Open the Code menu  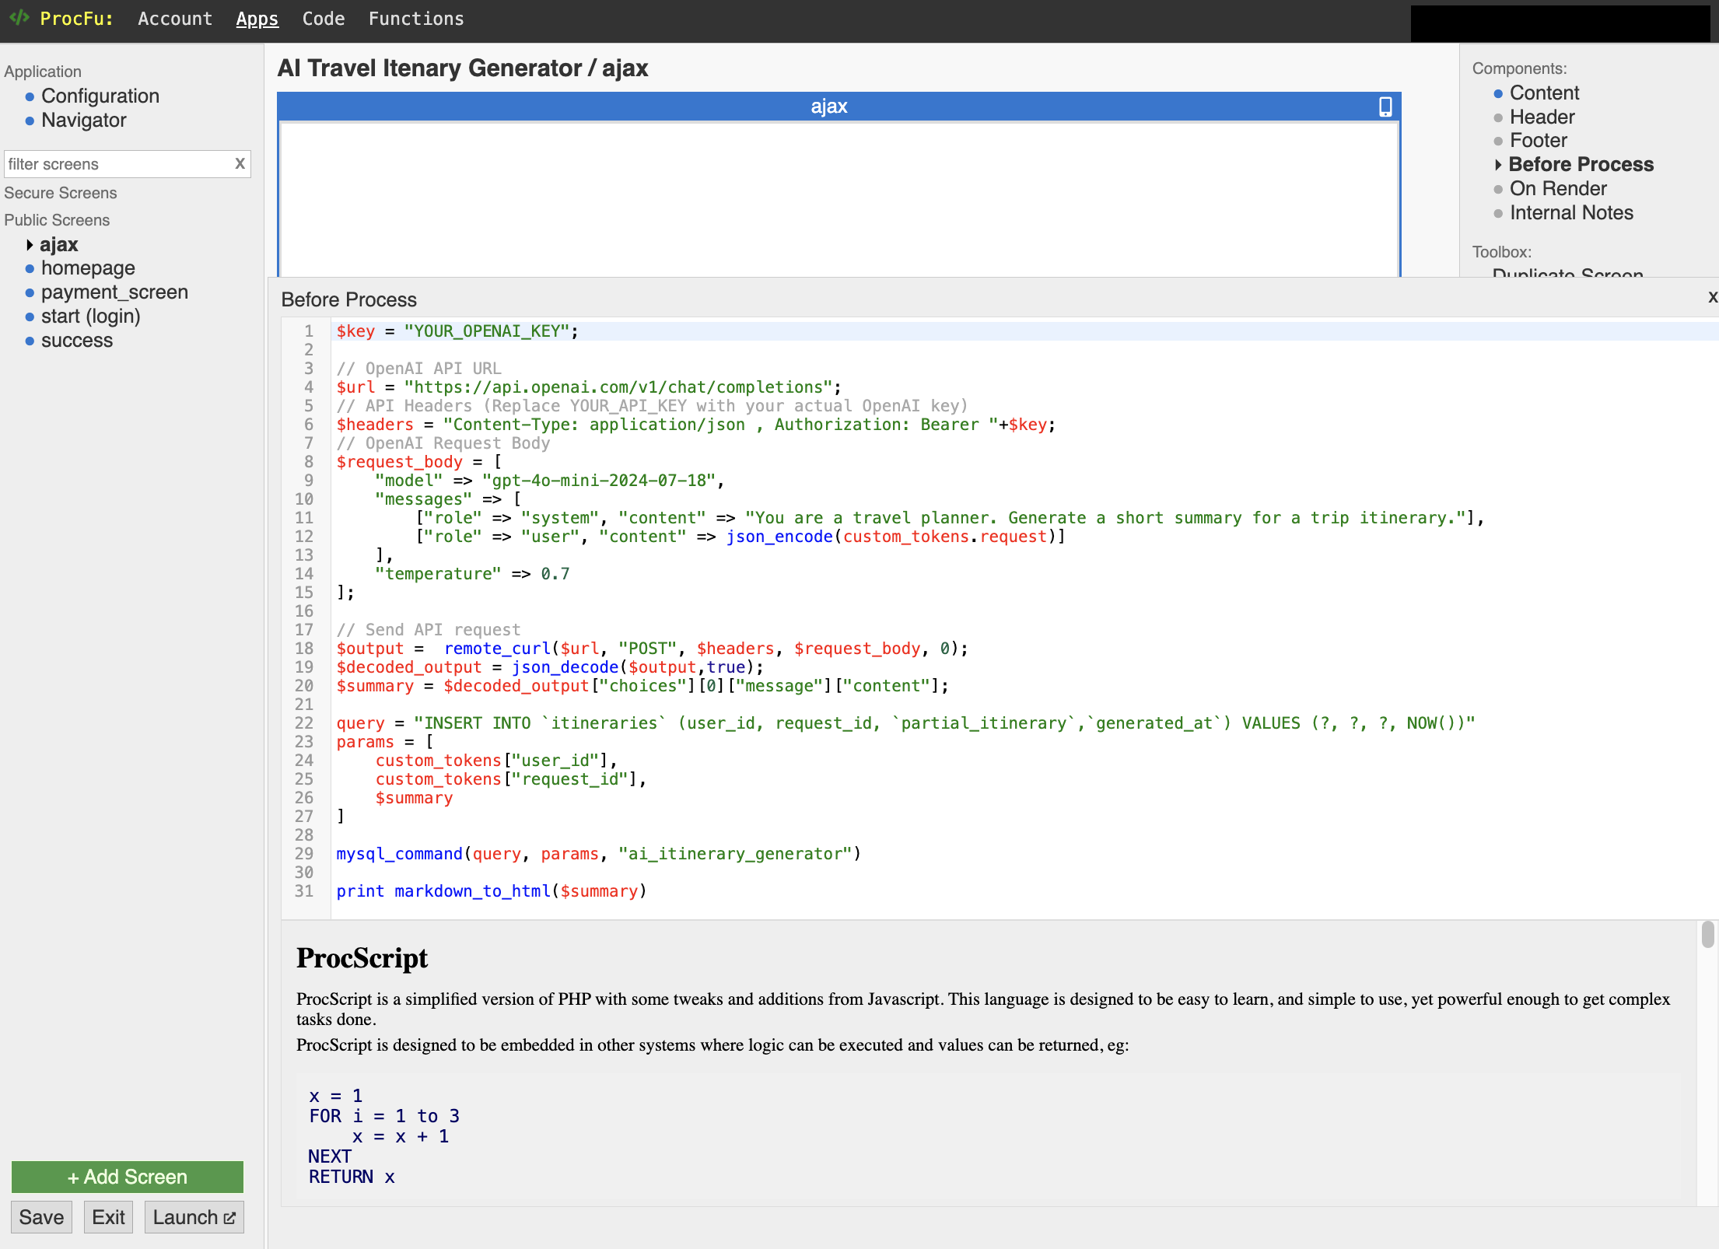(324, 19)
